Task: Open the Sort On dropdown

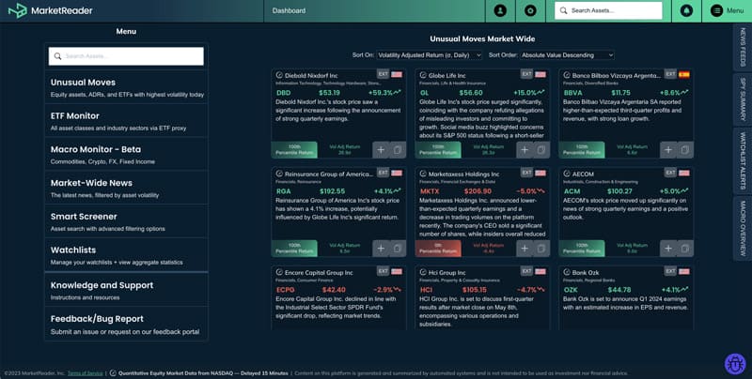Action: tap(430, 55)
